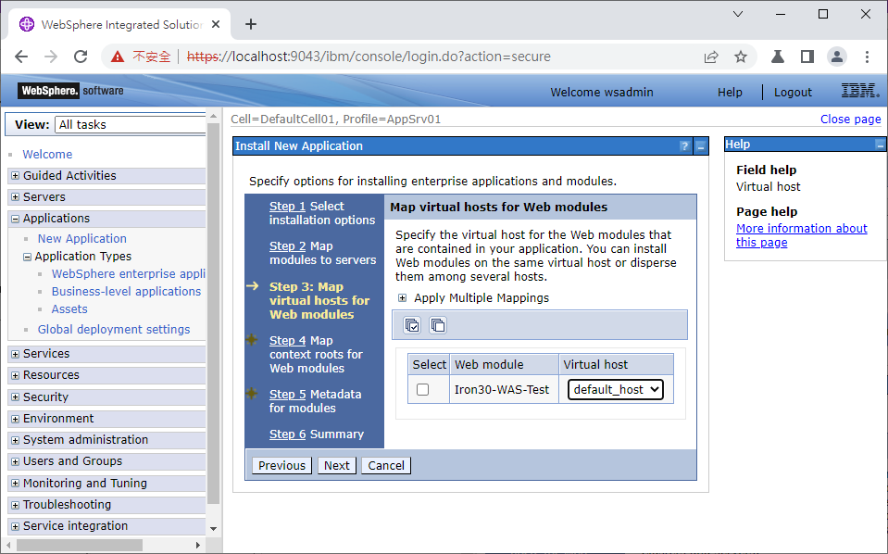The image size is (888, 554).
Task: Click the navigation scrollbar down arrow
Action: [x=214, y=528]
